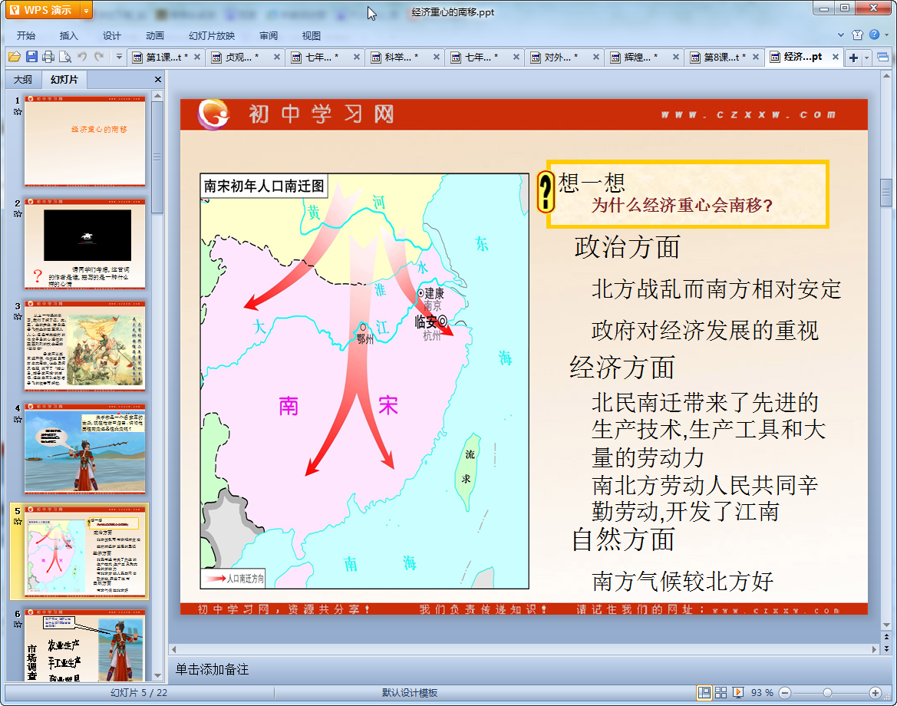This screenshot has height=706, width=897.
Task: Collapse the ribbon using the blue chevron
Action: (841, 35)
